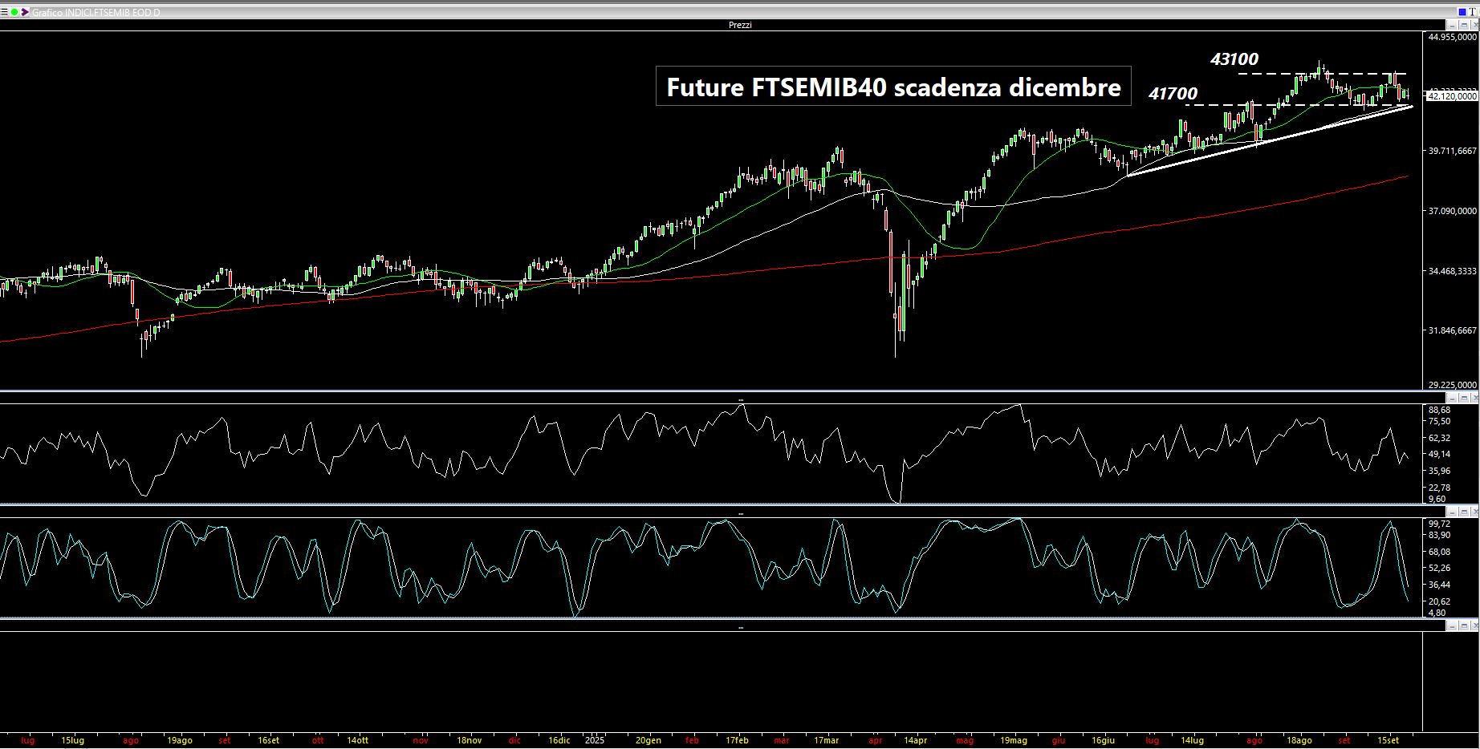Click the 18ago date on time axis

[x=1299, y=740]
